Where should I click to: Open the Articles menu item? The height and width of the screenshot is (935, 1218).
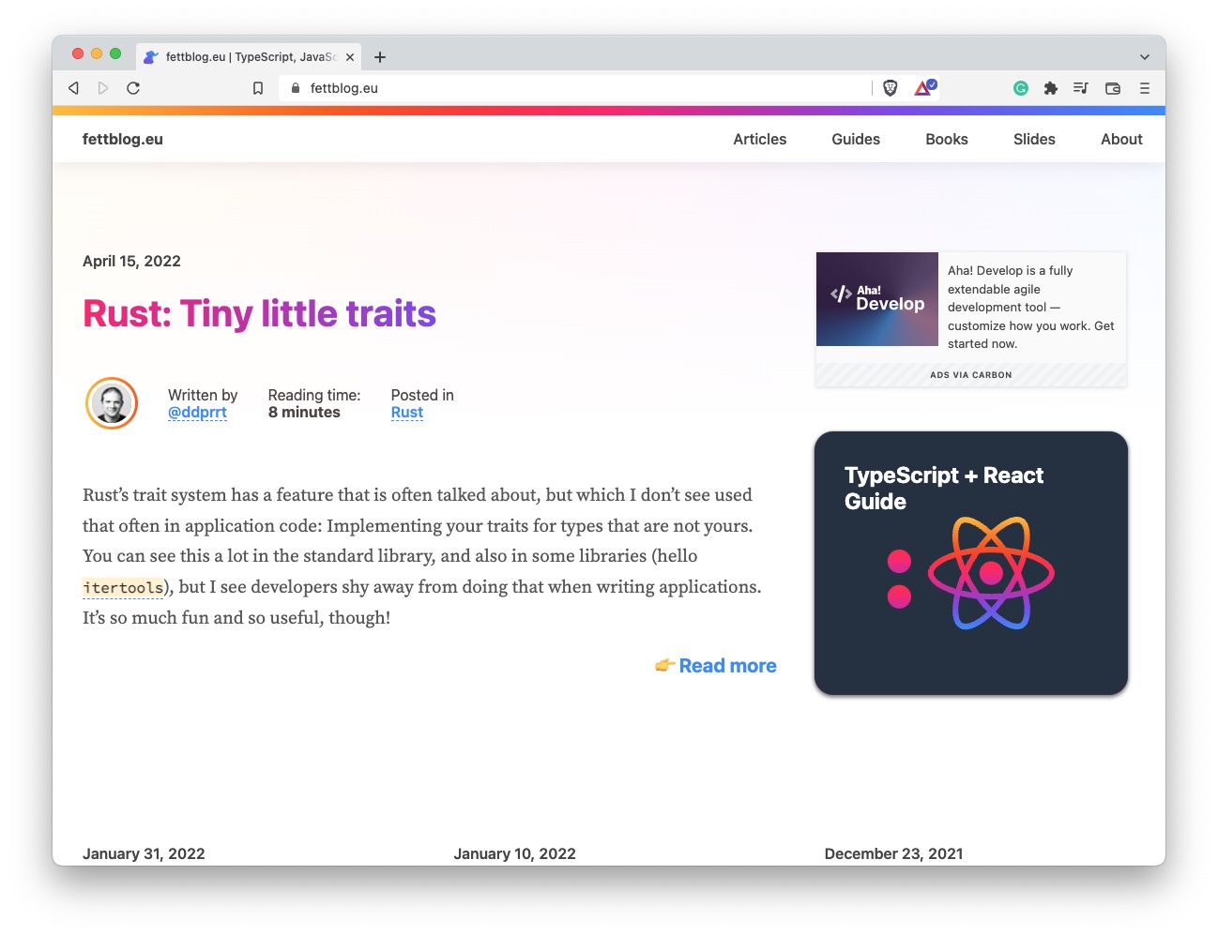pos(759,139)
